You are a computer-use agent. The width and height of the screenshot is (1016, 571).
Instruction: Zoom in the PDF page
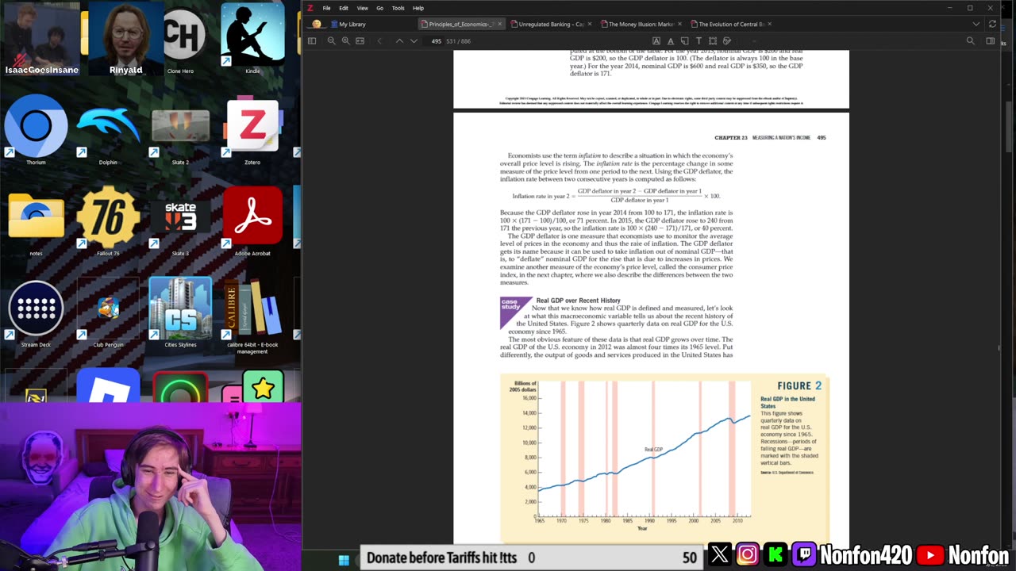coord(345,40)
